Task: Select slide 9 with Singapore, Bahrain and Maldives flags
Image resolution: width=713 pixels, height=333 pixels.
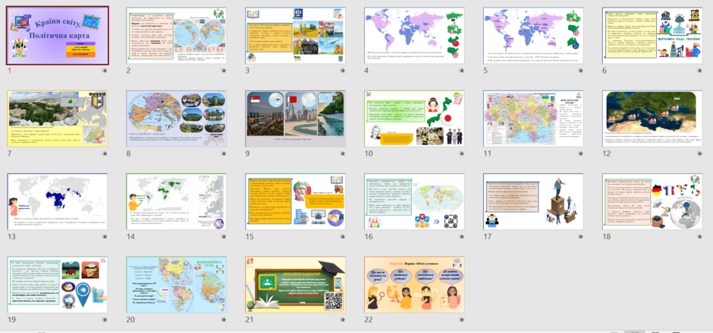Action: click(x=296, y=118)
